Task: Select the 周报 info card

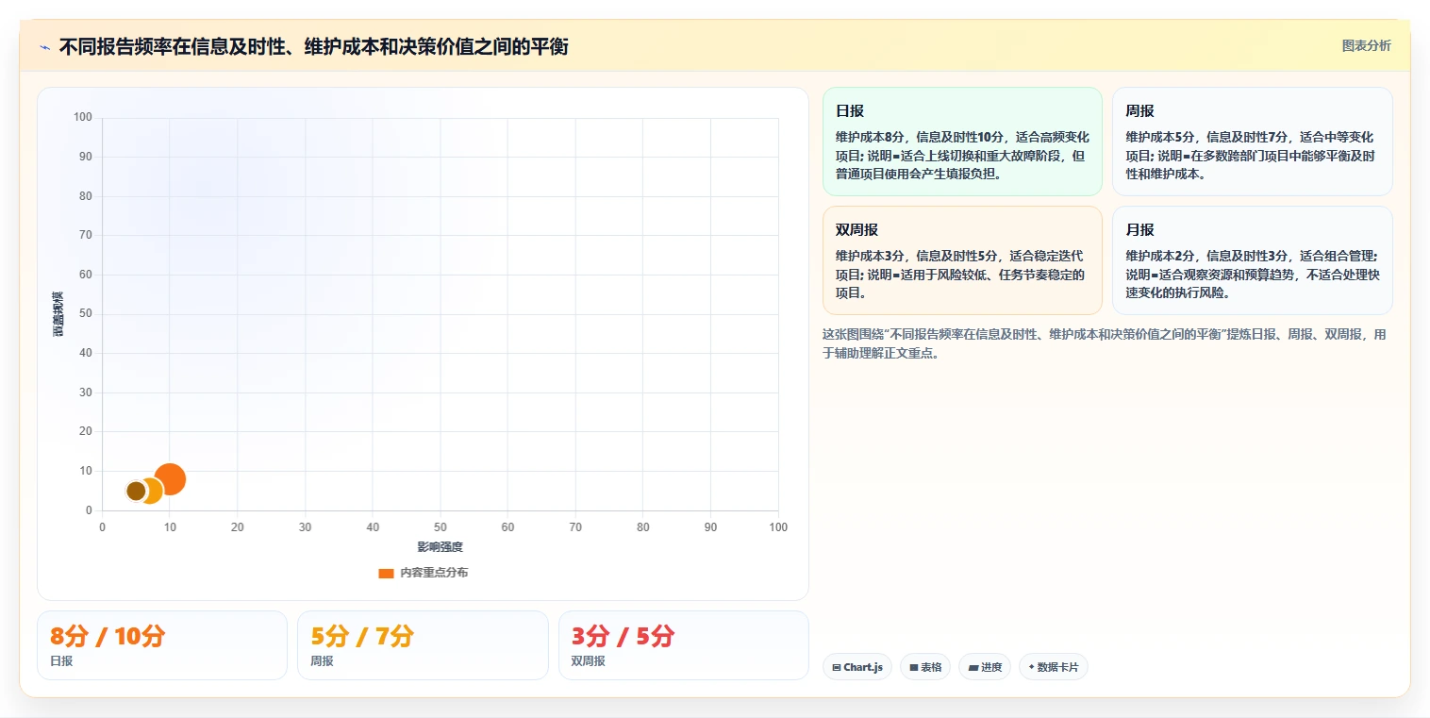Action: tap(1252, 142)
